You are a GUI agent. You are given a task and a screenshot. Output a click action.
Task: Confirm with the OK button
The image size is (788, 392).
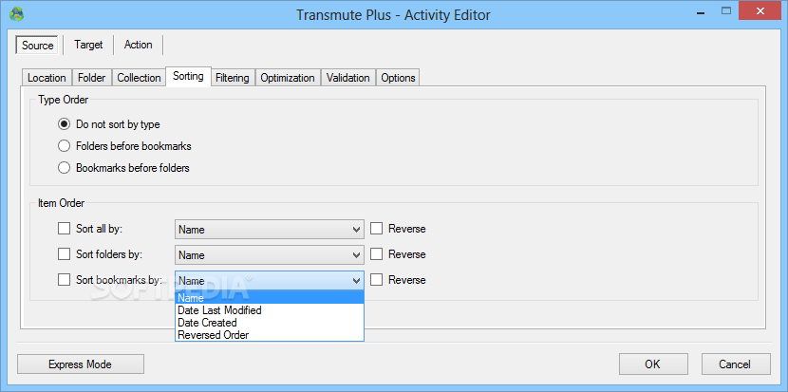click(653, 364)
